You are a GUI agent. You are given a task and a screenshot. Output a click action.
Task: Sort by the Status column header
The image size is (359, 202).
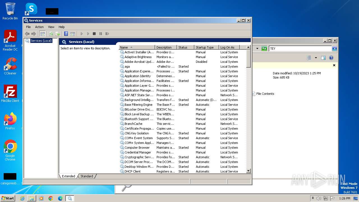point(186,47)
